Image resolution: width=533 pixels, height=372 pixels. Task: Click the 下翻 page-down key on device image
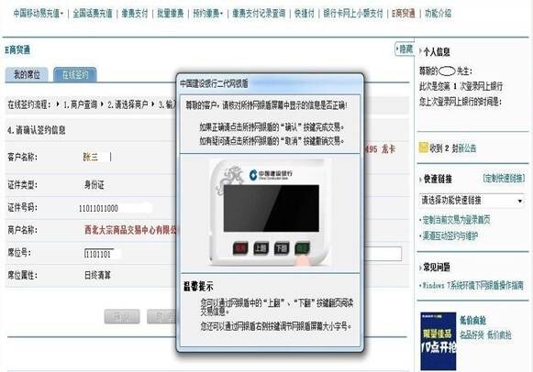282,248
